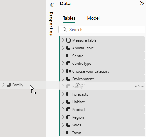This screenshot has height=137, width=146.
Task: Click the Town table grid icon
Action: tap(68, 133)
